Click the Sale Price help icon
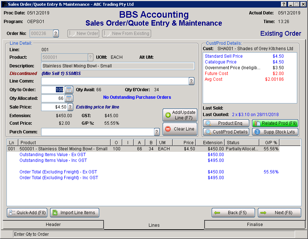The image size is (308, 239). coord(70,107)
